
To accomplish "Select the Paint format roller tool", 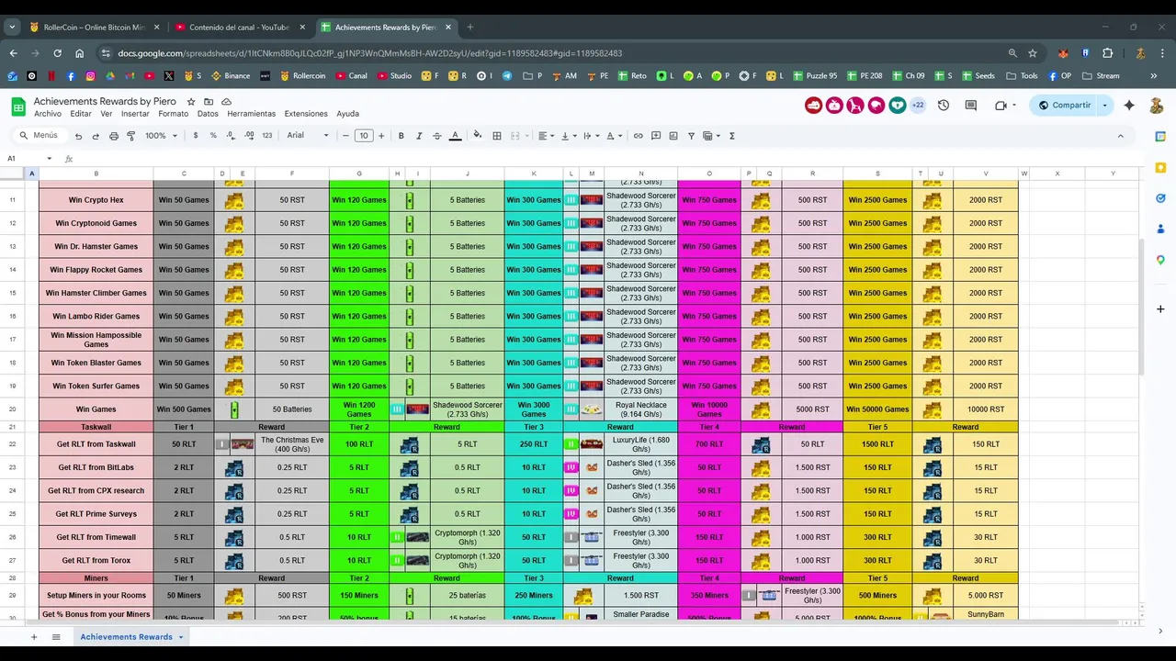I will click(x=131, y=136).
